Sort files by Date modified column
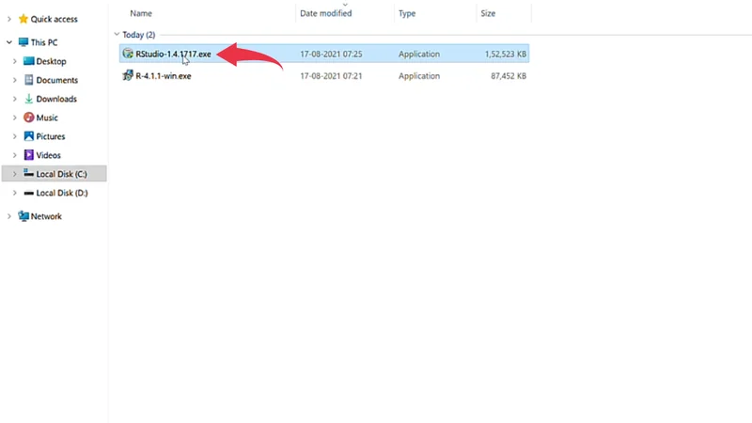Screen dimensions: 752x423 (325, 13)
